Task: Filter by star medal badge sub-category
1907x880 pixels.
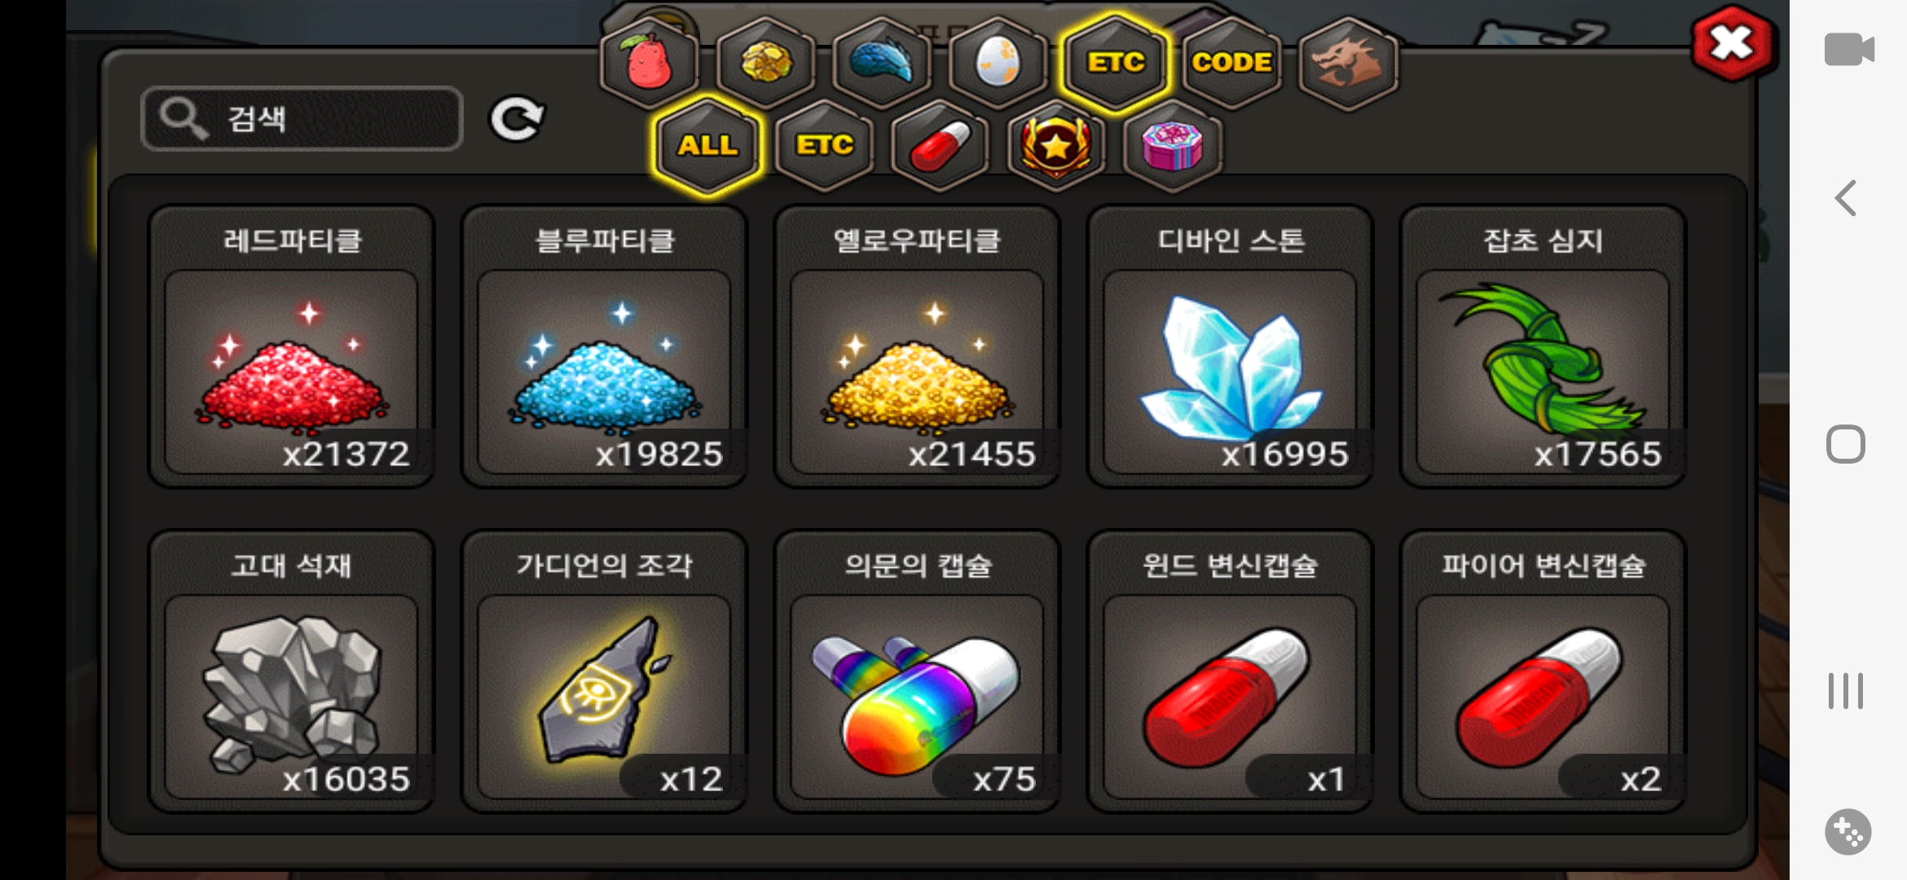Action: click(x=1057, y=145)
